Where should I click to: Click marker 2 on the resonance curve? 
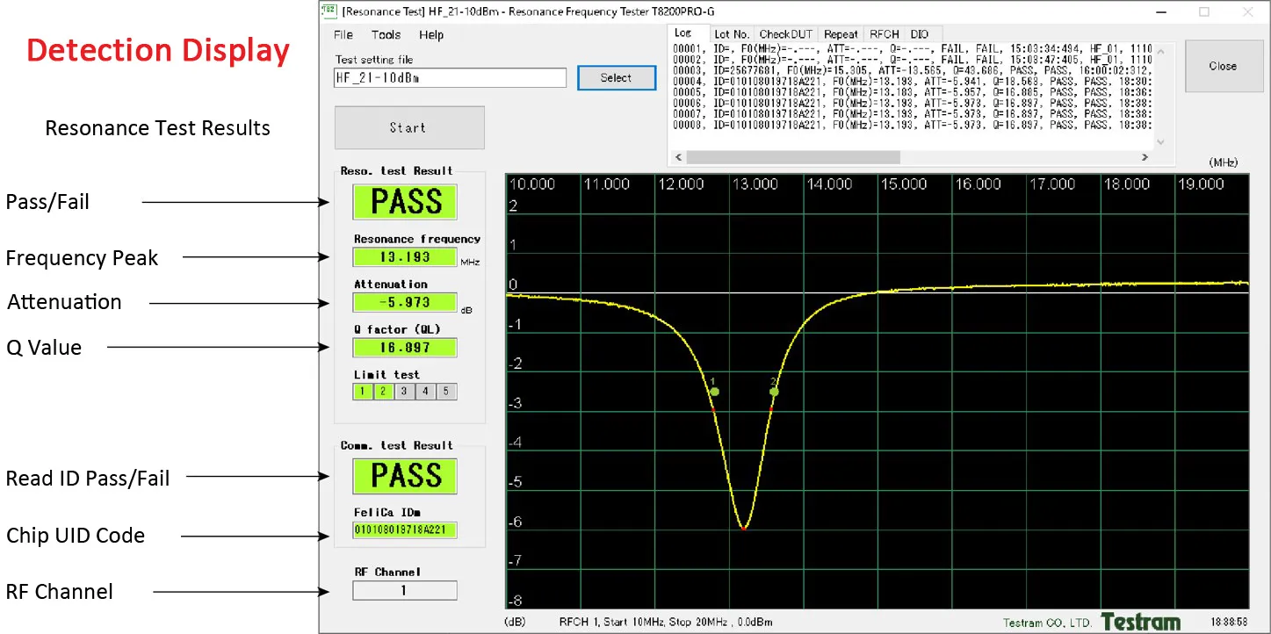[x=774, y=392]
